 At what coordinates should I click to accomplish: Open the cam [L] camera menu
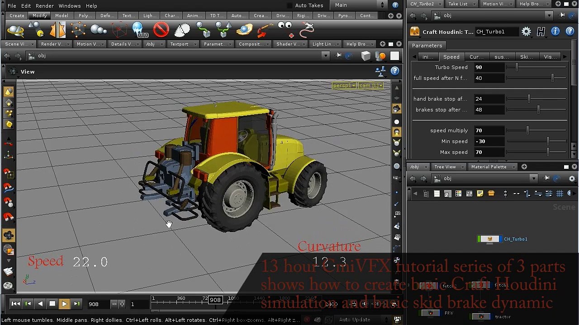[x=370, y=85]
